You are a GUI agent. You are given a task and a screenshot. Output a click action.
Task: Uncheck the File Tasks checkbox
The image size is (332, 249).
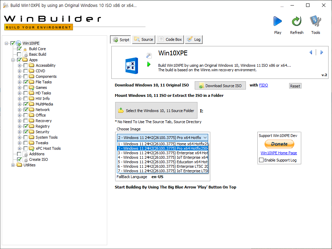26,82
